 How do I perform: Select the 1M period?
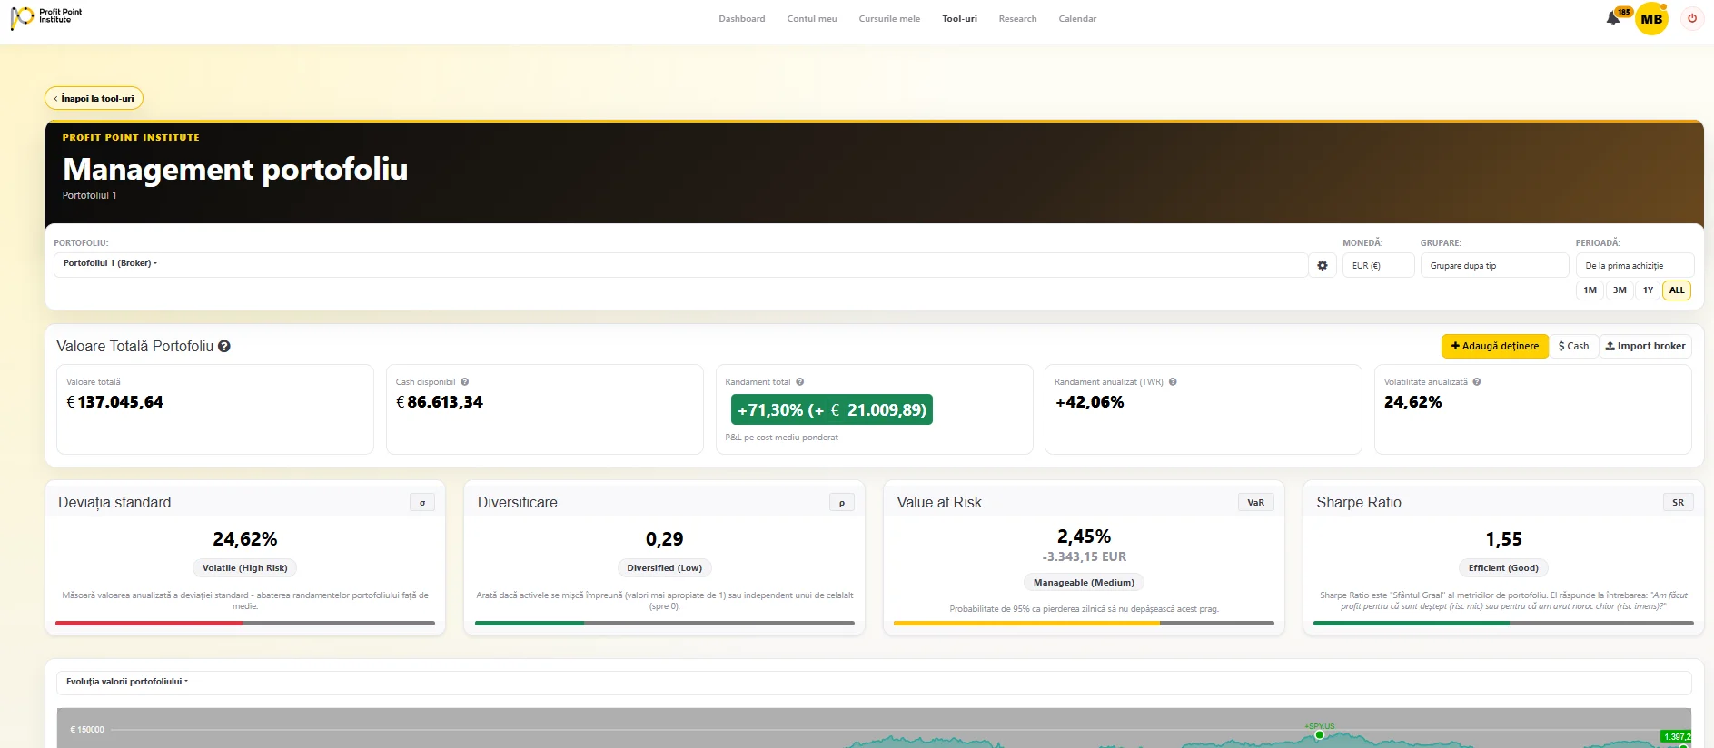click(x=1590, y=290)
